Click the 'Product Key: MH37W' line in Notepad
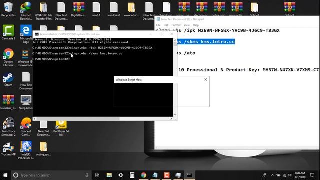 point(248,70)
